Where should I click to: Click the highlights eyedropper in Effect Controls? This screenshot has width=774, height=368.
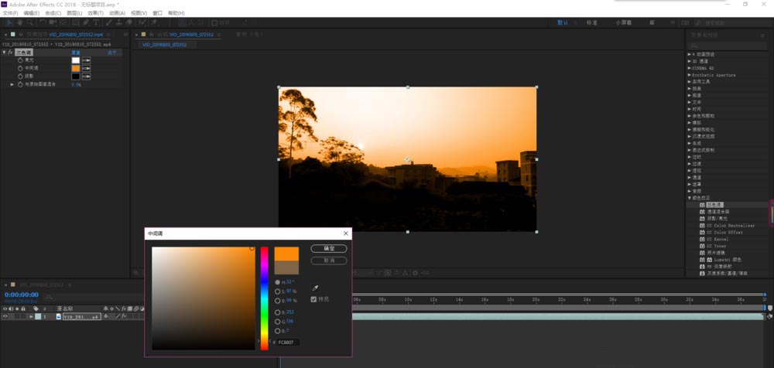click(x=87, y=60)
